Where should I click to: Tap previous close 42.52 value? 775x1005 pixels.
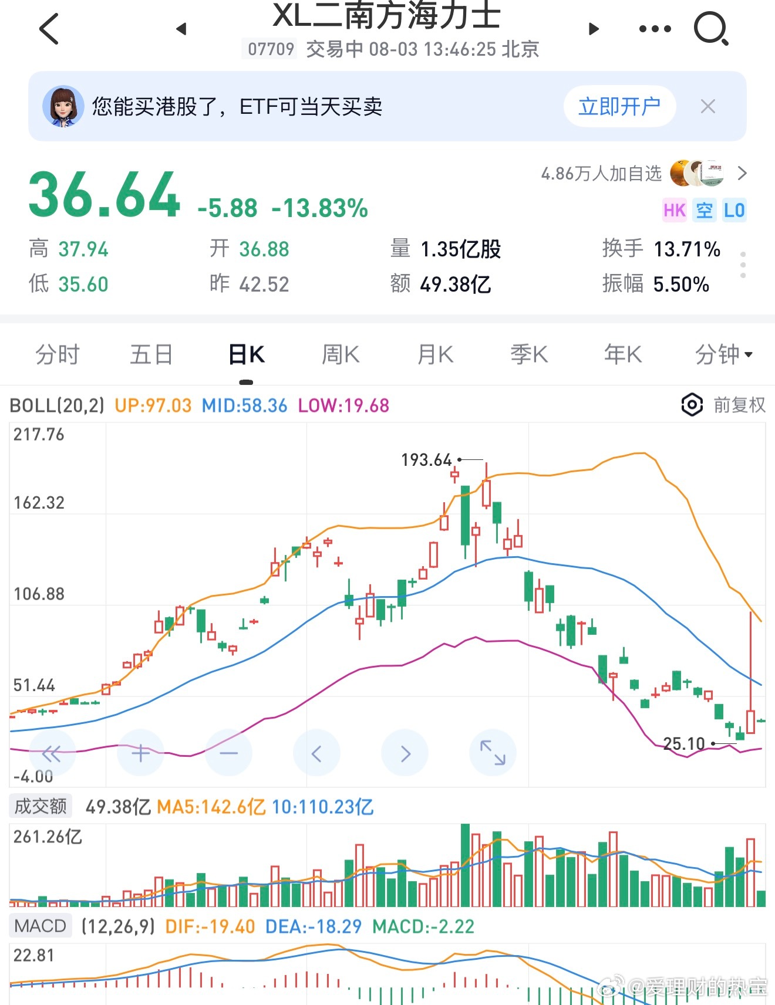pyautogui.click(x=264, y=285)
